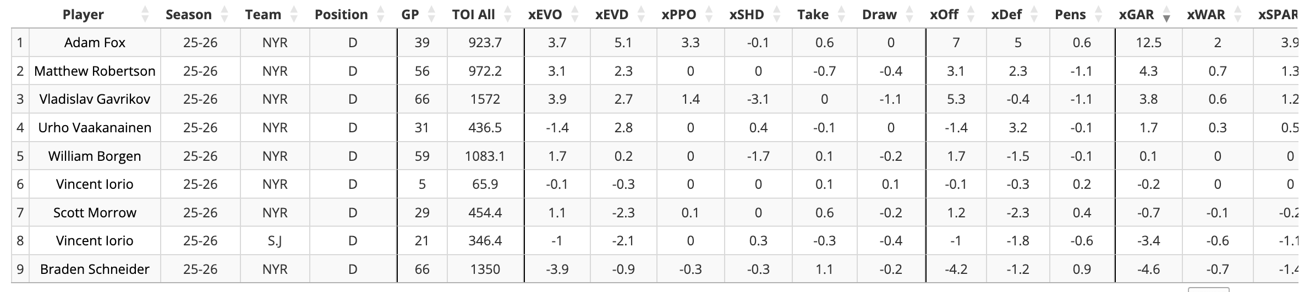Sort by the Take column header
Screen dimensions: 1315x292
click(813, 15)
